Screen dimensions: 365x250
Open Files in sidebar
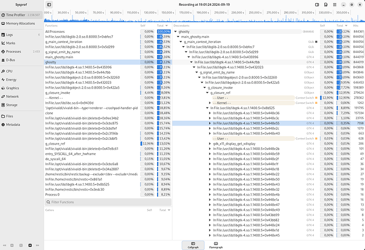pyautogui.click(x=21, y=117)
